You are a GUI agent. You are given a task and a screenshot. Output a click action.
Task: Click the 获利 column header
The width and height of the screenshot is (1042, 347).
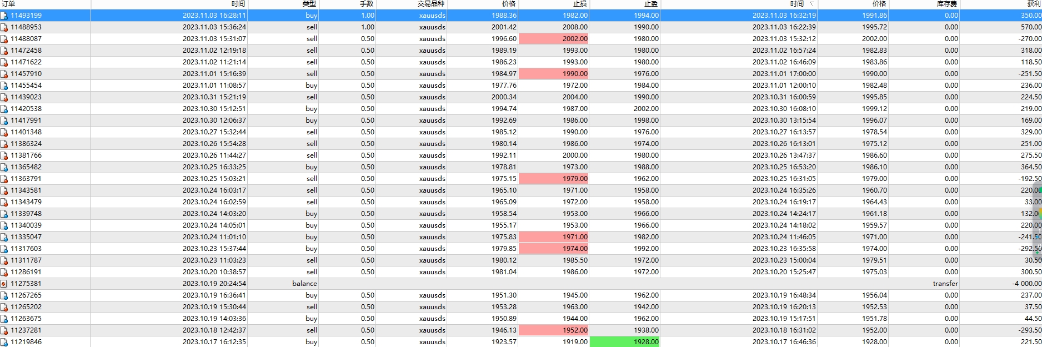[1001, 4]
